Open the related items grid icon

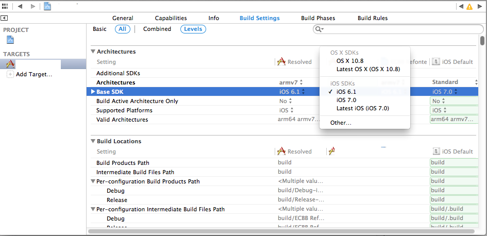tap(5, 6)
